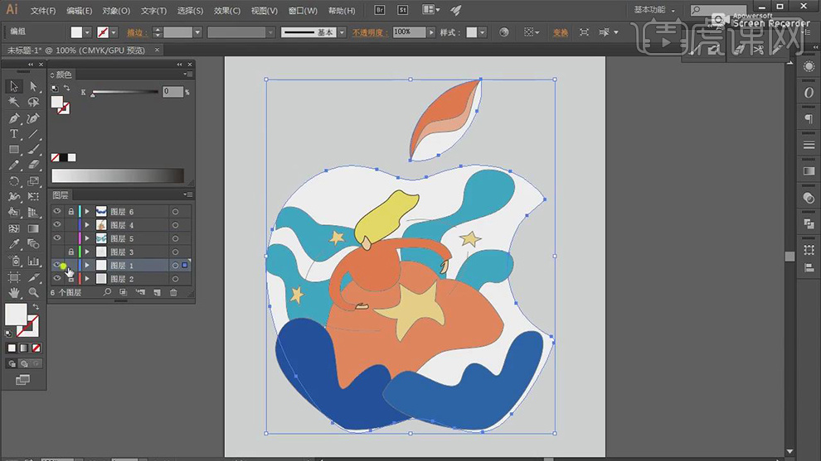
Task: Click the 颜色 panel tab
Action: pyautogui.click(x=63, y=74)
